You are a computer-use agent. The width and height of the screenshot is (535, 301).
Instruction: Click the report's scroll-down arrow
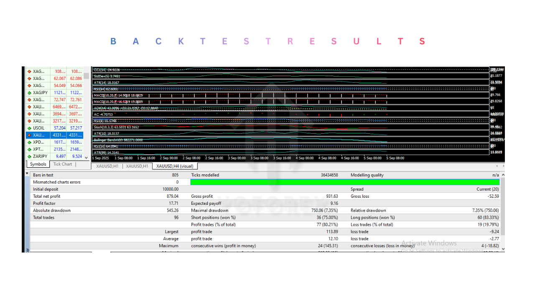point(502,249)
